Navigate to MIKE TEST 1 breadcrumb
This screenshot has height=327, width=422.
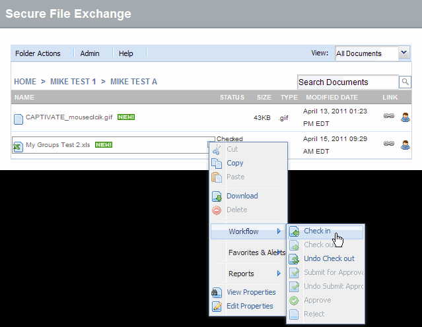click(x=73, y=82)
